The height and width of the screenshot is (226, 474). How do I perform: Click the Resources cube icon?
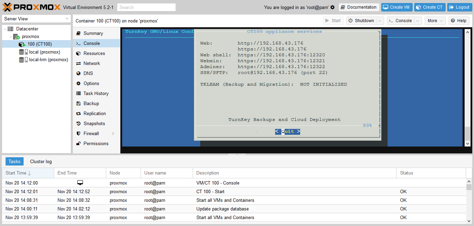pos(78,54)
